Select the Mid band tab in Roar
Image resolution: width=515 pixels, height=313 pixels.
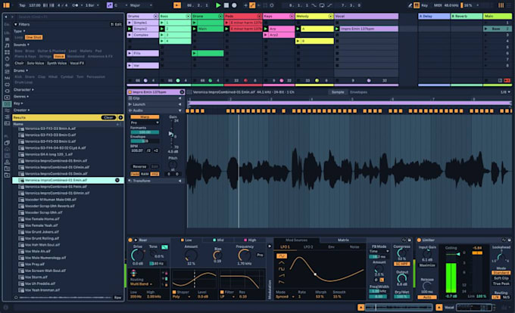tap(218, 240)
